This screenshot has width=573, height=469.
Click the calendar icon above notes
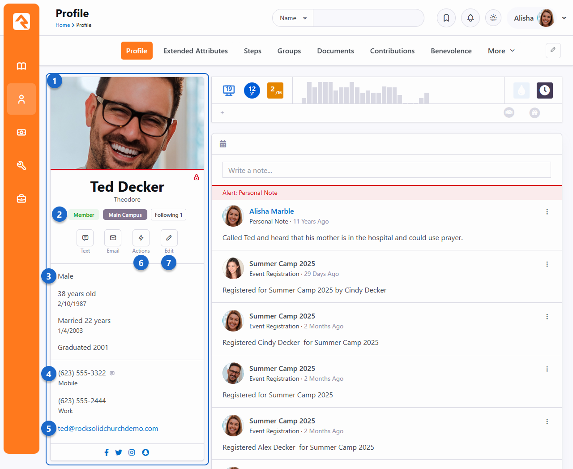[x=223, y=144]
